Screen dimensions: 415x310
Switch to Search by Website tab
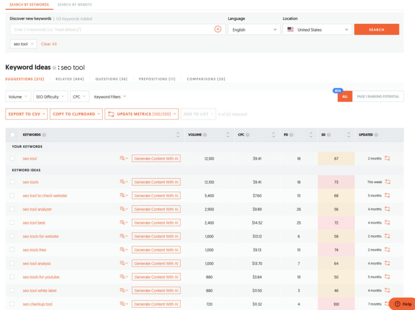pyautogui.click(x=75, y=5)
